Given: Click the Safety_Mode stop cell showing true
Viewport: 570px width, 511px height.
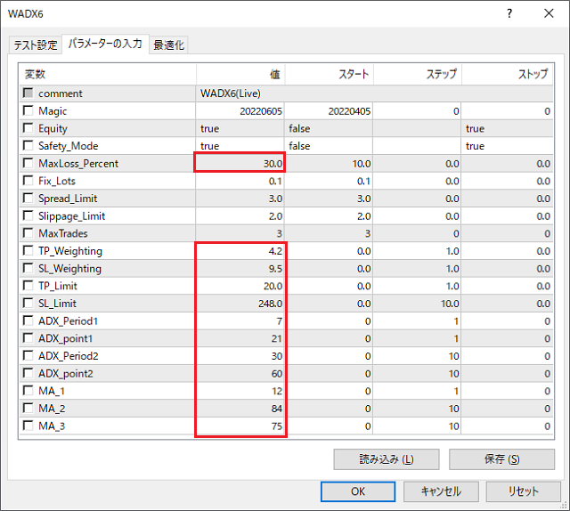Looking at the screenshot, I should (x=508, y=146).
